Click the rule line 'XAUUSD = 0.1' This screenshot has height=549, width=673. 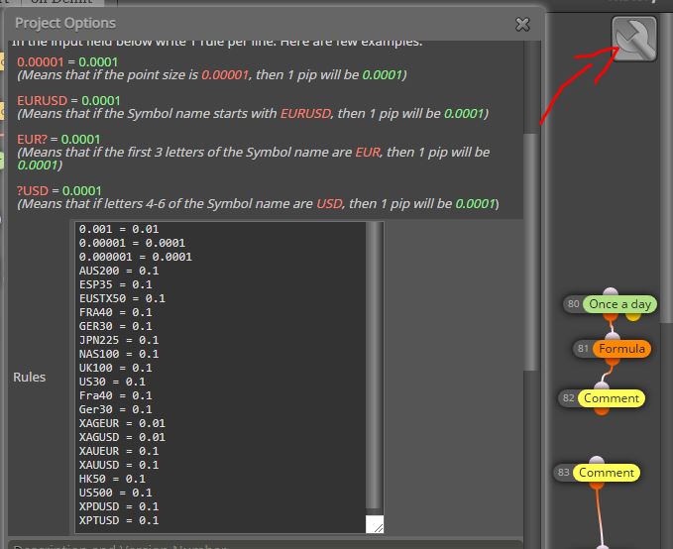(x=119, y=465)
